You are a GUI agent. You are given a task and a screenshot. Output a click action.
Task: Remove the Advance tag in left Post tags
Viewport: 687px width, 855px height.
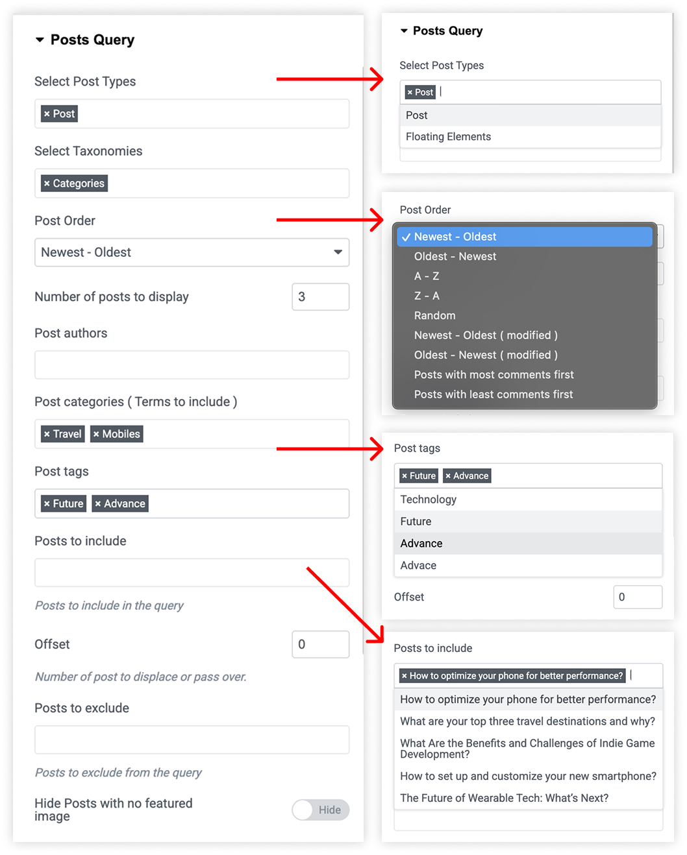(x=98, y=503)
